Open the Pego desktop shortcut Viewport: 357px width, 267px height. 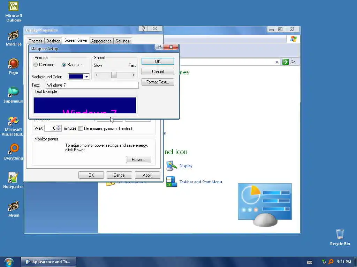pos(14,64)
